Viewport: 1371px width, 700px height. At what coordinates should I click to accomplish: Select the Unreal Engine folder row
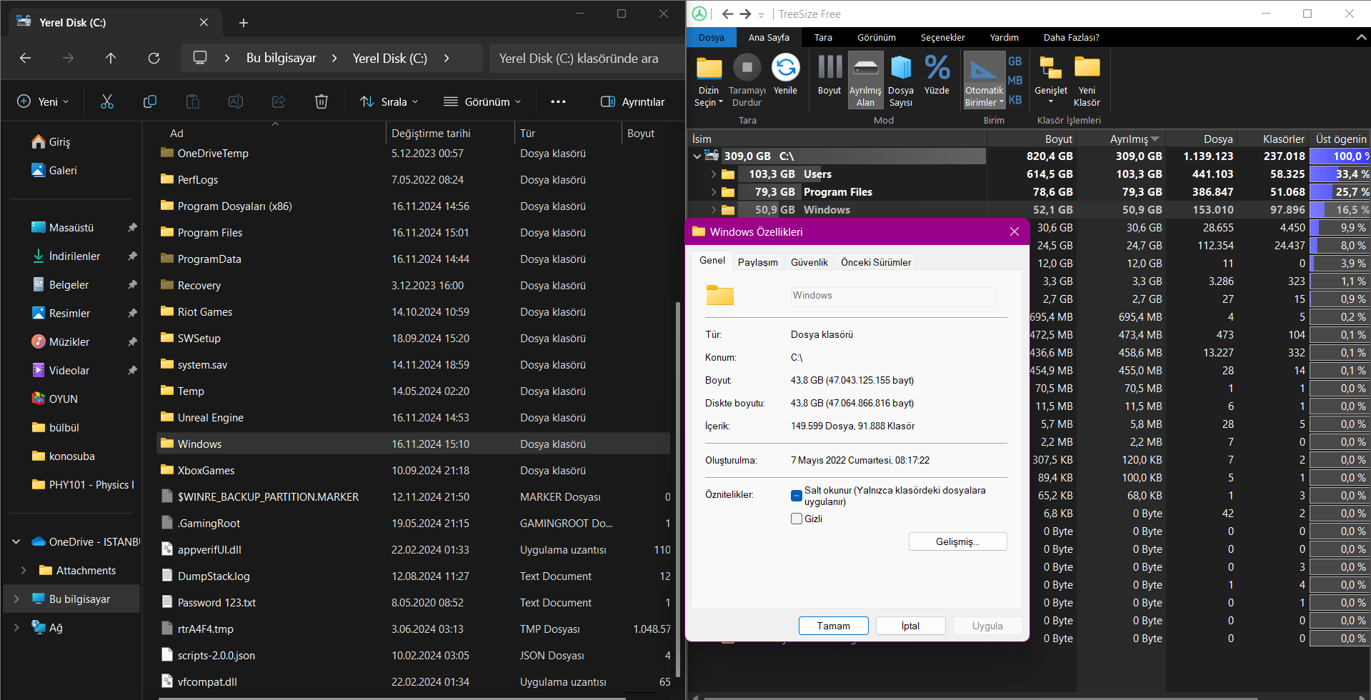pyautogui.click(x=413, y=417)
